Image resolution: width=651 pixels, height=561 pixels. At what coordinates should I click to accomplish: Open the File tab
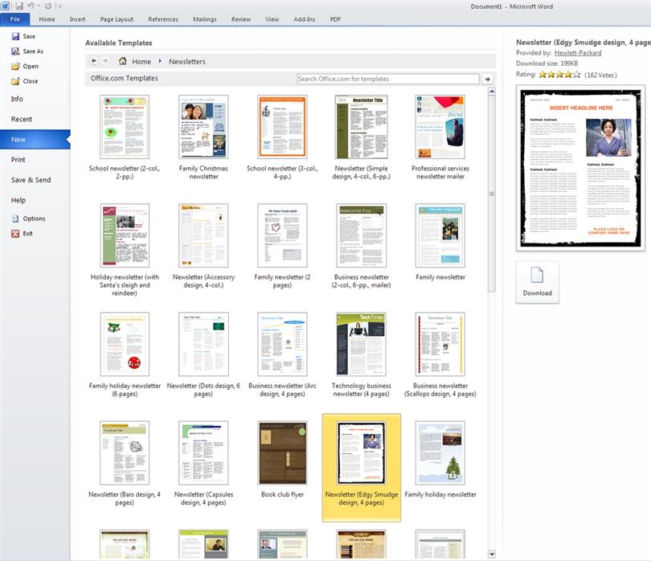tap(15, 19)
